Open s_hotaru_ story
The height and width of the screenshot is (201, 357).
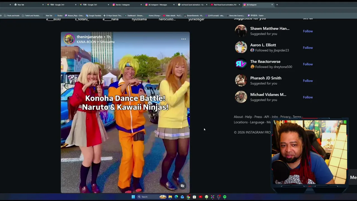click(82, 19)
